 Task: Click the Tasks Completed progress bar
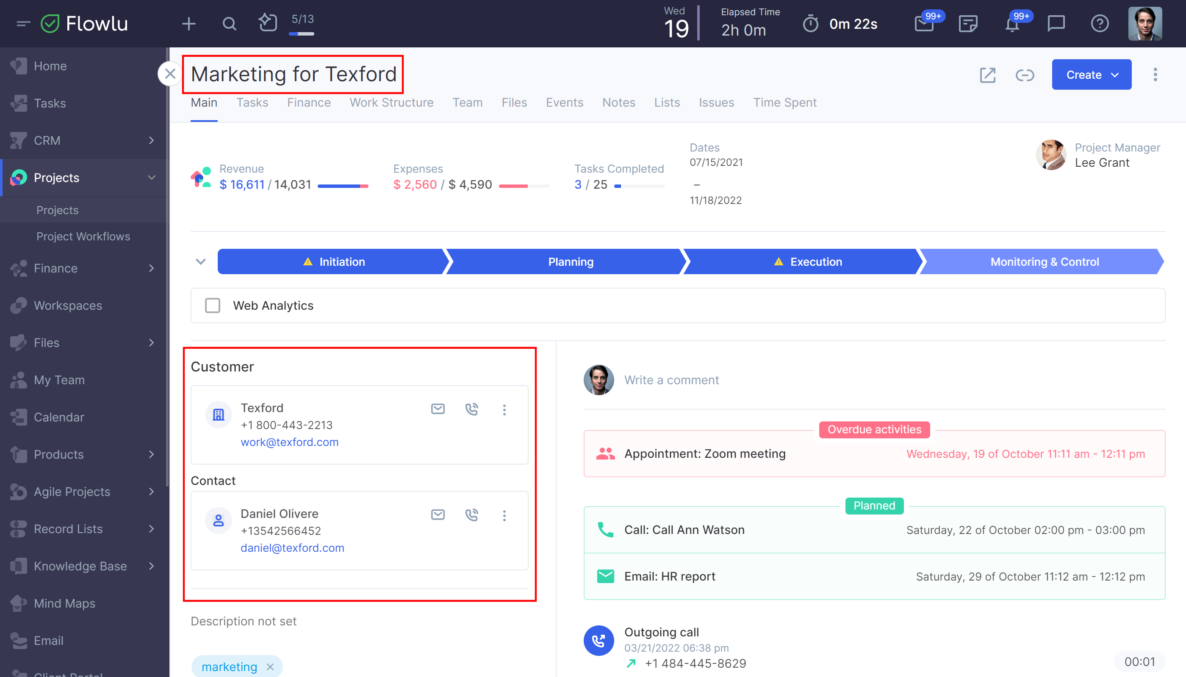click(640, 185)
